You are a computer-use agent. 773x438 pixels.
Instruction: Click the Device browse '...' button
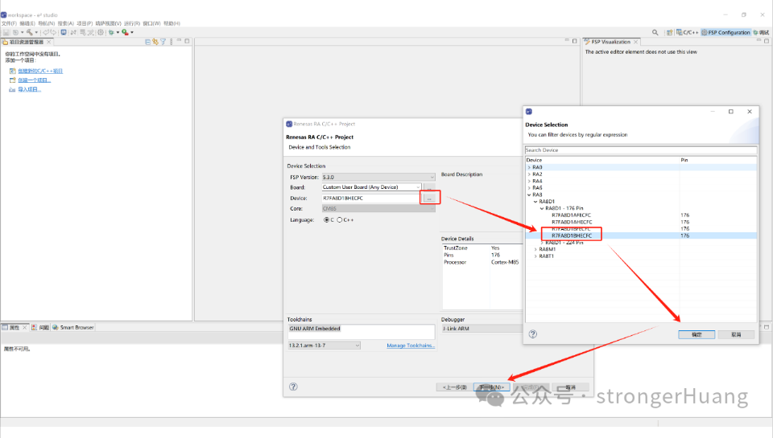click(429, 198)
